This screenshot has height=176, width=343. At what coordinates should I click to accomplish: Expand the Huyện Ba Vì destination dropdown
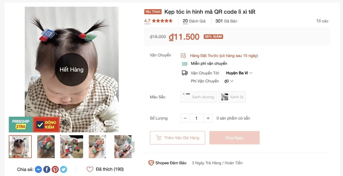[x=239, y=73]
